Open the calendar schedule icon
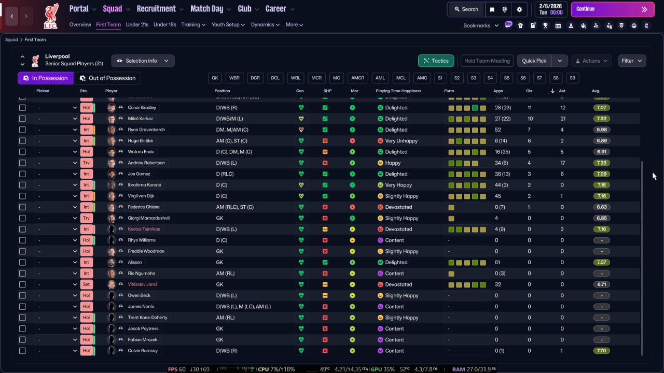The image size is (664, 373). [x=558, y=25]
